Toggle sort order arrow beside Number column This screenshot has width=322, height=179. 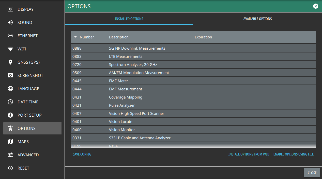[75, 37]
